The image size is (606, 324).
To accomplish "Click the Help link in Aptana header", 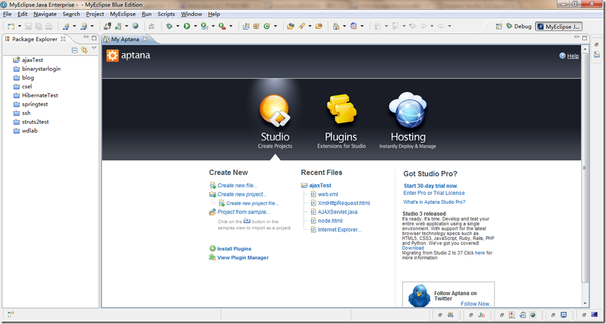I will 573,56.
